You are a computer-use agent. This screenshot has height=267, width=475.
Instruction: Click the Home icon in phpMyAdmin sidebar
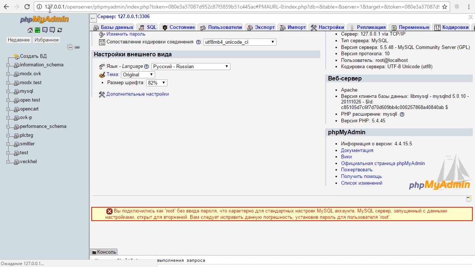[30, 30]
